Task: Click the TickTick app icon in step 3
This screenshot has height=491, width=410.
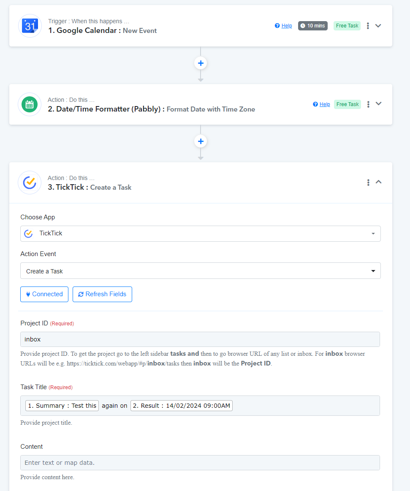Action: [x=30, y=182]
